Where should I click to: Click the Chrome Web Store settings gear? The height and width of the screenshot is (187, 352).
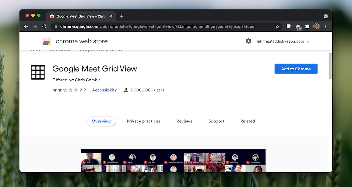coord(248,41)
